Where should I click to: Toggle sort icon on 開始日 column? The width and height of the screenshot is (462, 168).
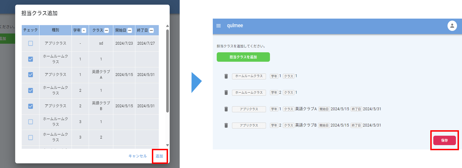(130, 30)
